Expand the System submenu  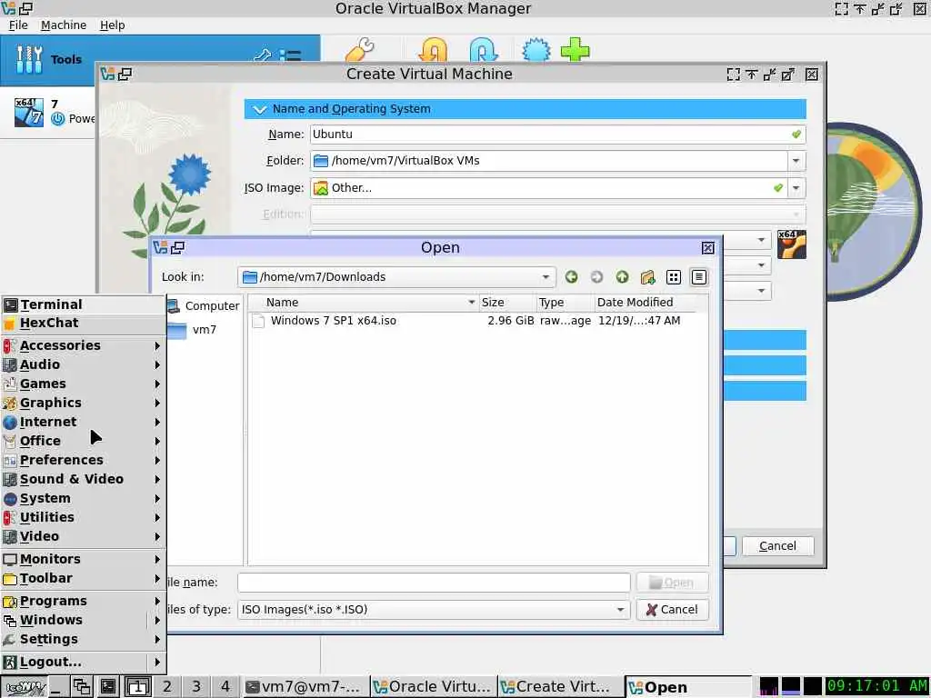(83, 498)
